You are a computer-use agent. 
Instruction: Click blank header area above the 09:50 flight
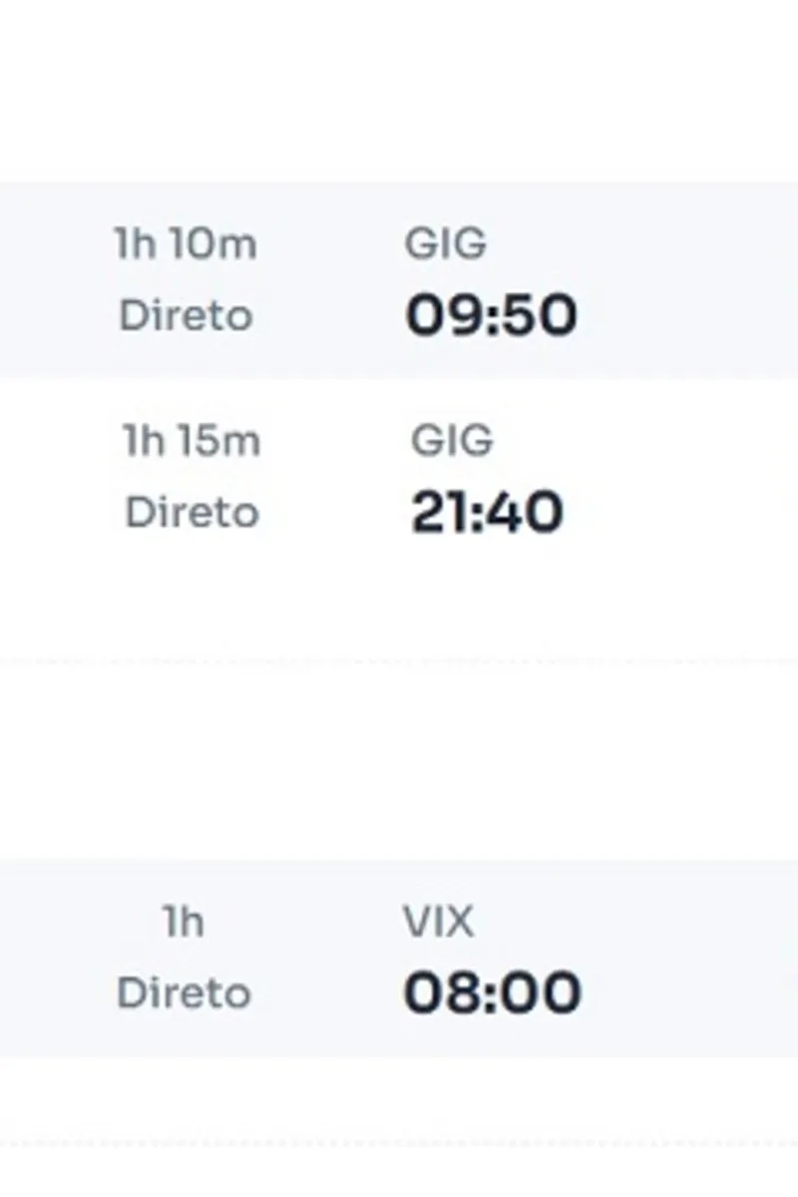[399, 90]
